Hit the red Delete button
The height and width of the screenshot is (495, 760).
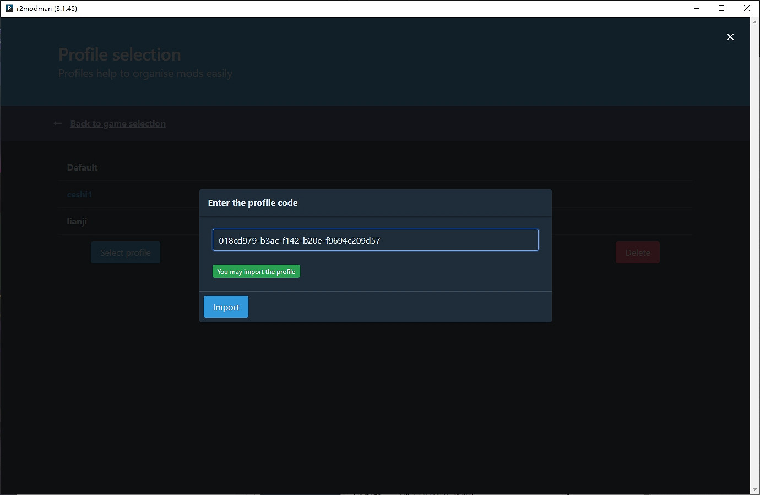click(637, 253)
